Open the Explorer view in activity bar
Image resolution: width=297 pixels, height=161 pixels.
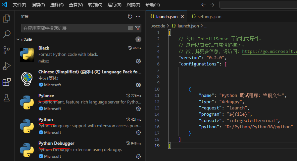tap(7, 19)
